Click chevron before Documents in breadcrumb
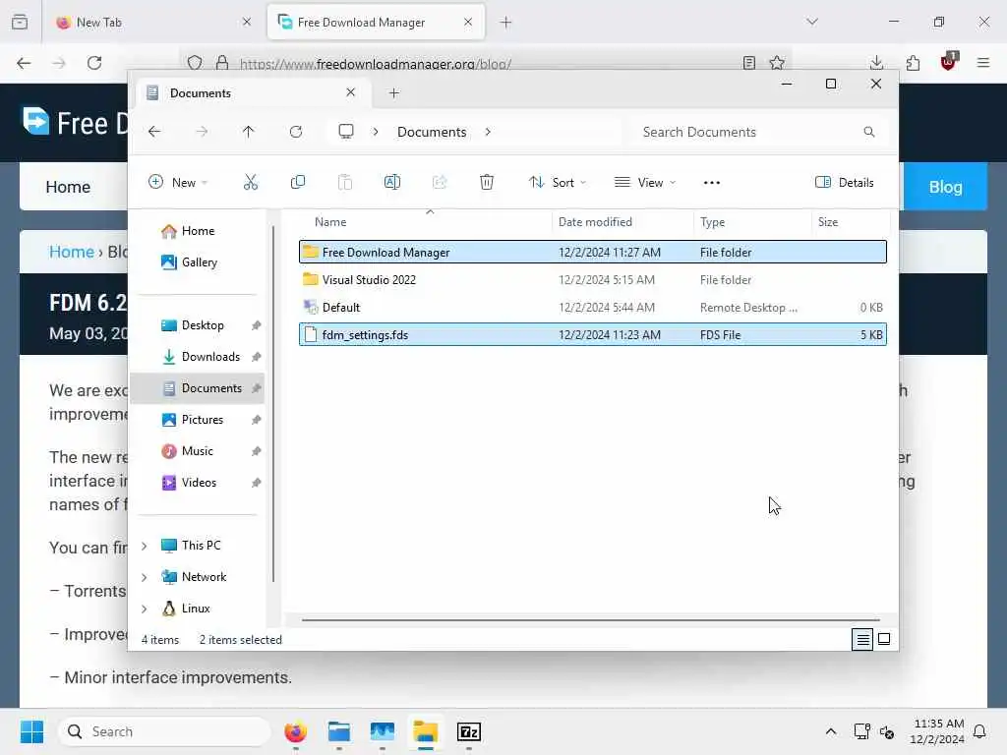 376,132
